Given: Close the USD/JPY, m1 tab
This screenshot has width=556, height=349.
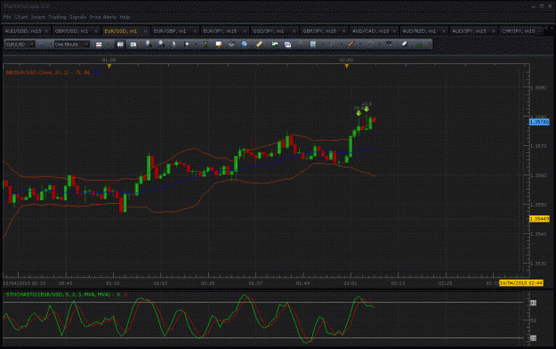Looking at the screenshot, I should (x=294, y=31).
